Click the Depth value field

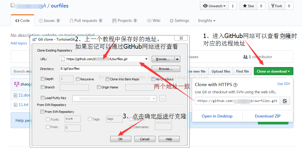tap(67, 79)
